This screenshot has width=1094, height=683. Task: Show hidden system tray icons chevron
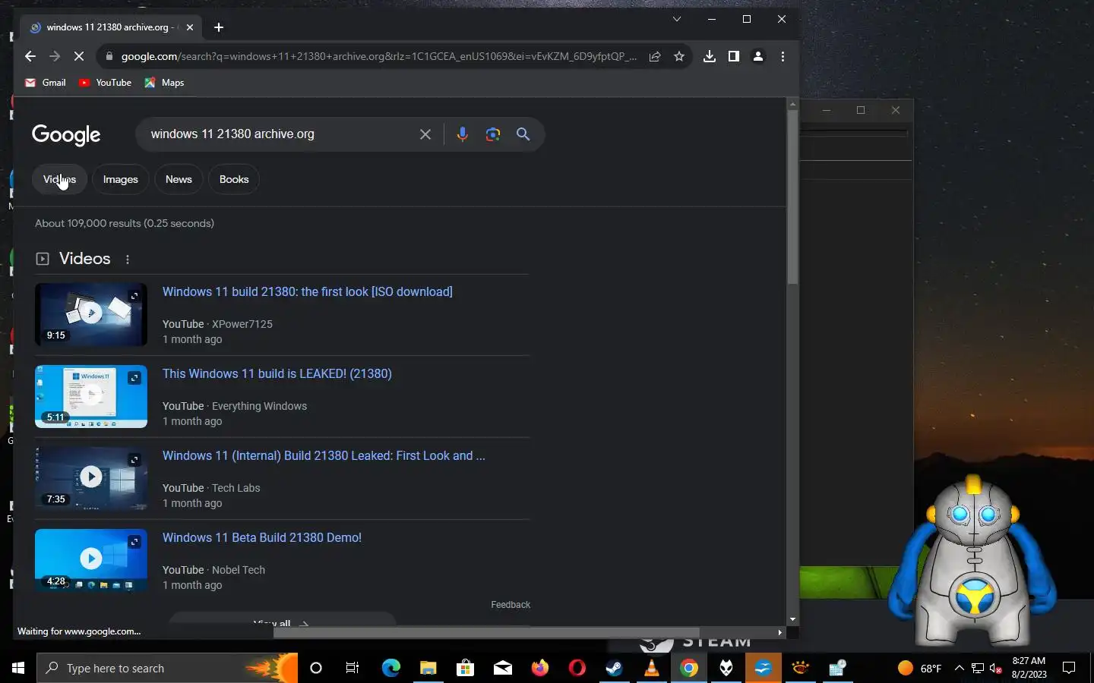pos(959,668)
